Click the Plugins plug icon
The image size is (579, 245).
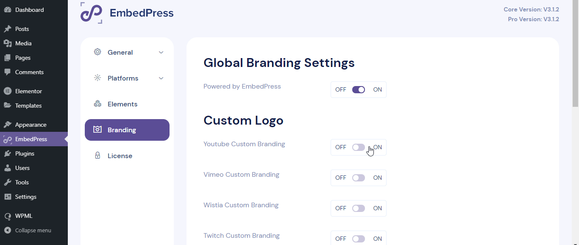(x=7, y=153)
